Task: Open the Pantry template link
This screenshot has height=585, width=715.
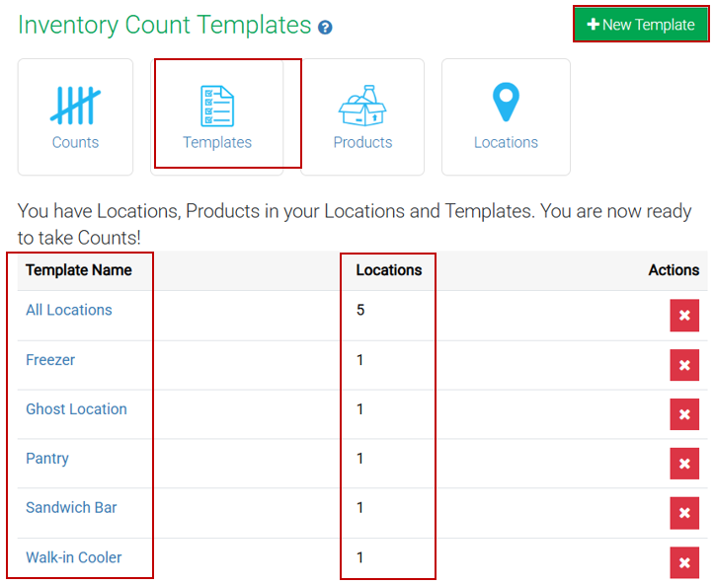Action: pyautogui.click(x=47, y=459)
